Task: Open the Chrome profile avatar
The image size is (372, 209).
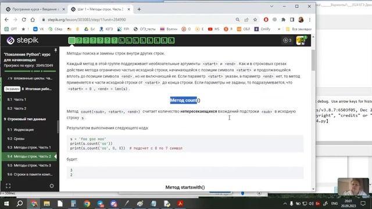Action: point(301,20)
